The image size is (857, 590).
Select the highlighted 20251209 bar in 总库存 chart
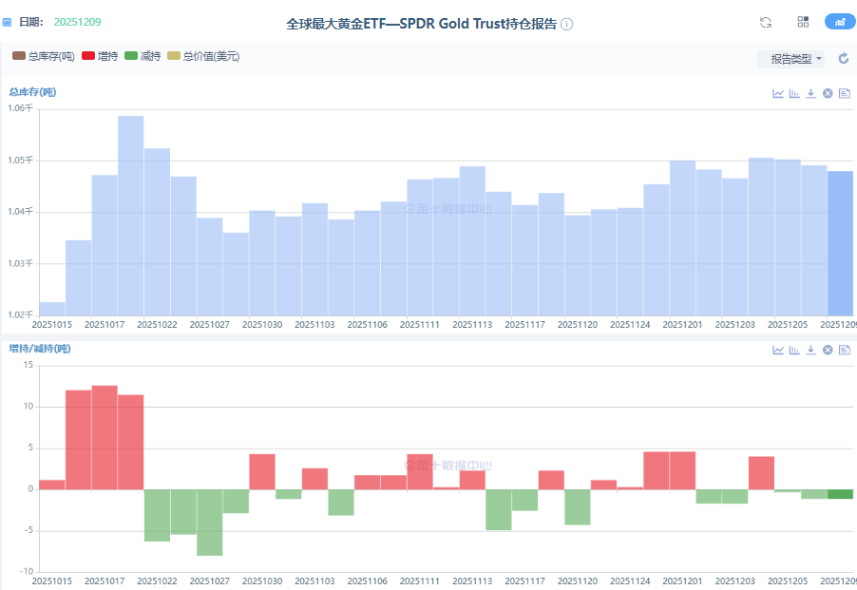pos(840,243)
